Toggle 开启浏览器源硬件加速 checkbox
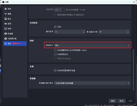 55,70
